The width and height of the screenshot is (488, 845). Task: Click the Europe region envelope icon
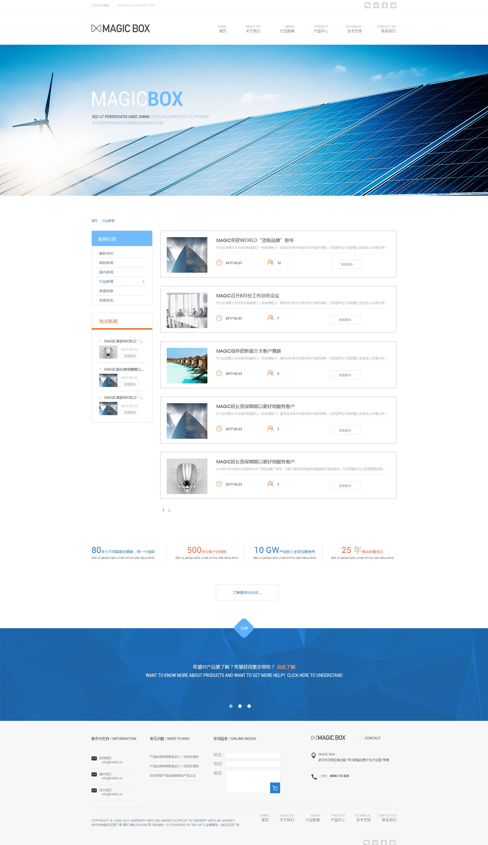tap(94, 758)
